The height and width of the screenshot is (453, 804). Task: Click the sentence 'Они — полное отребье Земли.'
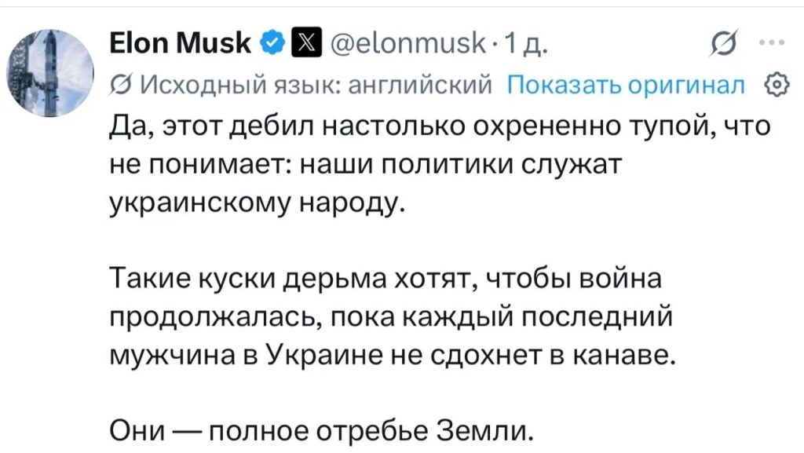[321, 432]
